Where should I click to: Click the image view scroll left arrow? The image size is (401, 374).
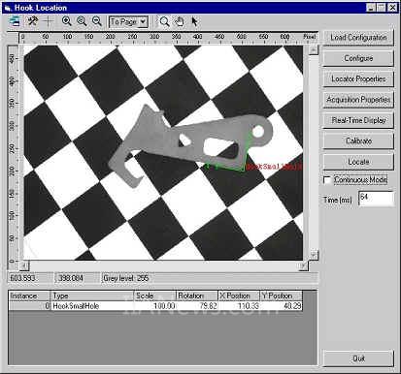click(25, 265)
